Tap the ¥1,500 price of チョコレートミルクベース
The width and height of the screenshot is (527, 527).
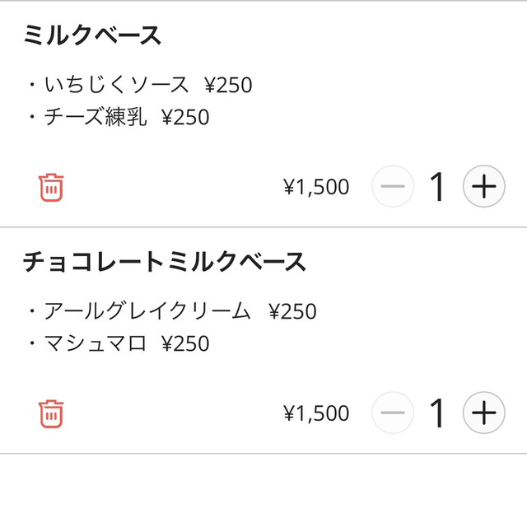pyautogui.click(x=316, y=413)
